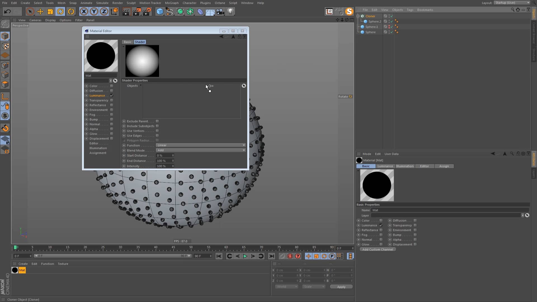Click the Mat material thumbnail in the material manager
The image size is (537, 302).
pos(15,270)
